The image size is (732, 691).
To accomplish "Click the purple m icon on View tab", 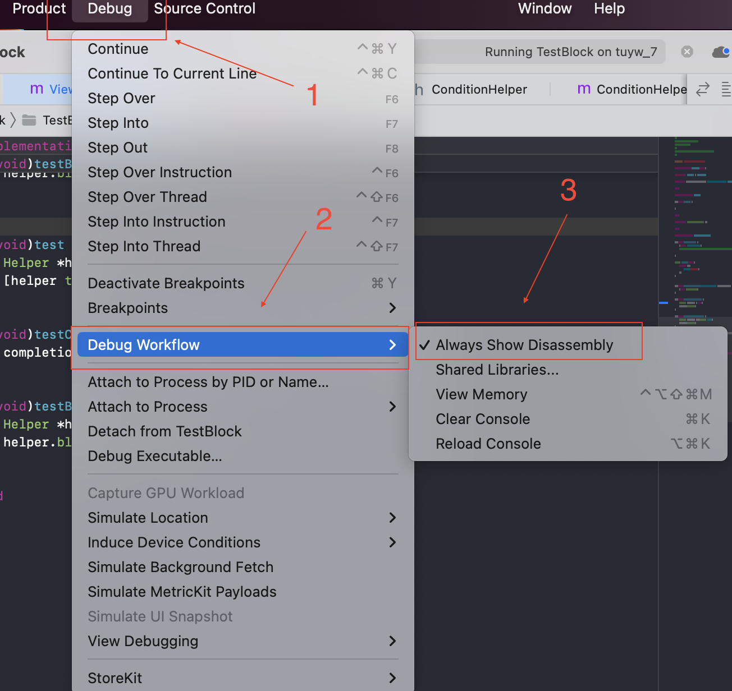I will [36, 89].
